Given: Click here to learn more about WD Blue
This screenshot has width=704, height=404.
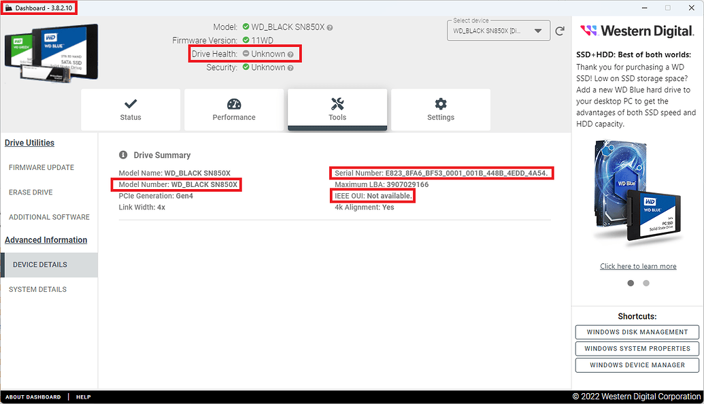Looking at the screenshot, I should (638, 266).
